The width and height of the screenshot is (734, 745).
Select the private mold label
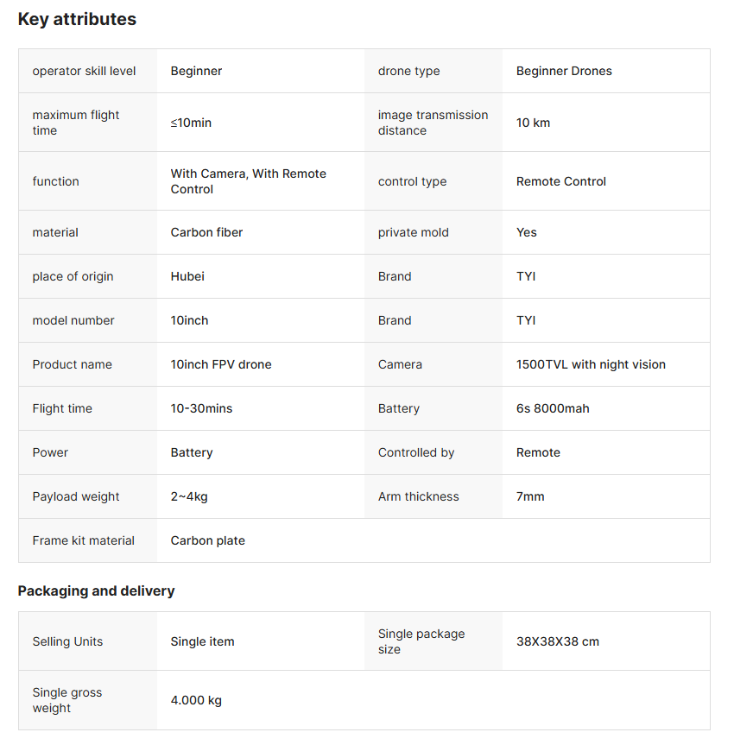413,232
